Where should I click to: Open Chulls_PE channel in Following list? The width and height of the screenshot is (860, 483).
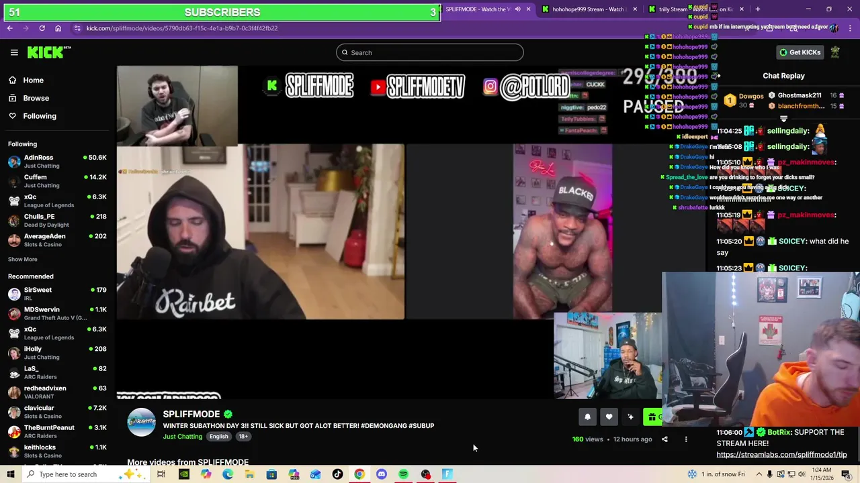[57, 221]
